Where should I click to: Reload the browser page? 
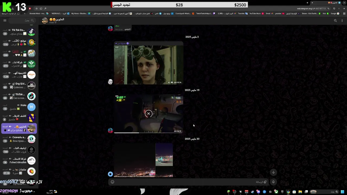click(x=334, y=8)
